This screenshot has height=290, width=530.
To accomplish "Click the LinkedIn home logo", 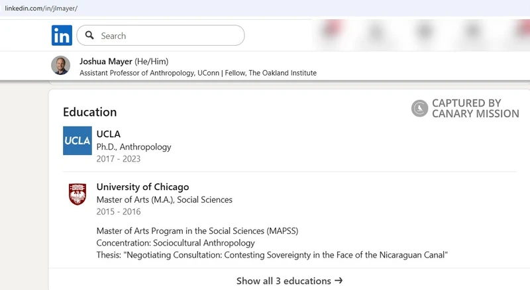I will click(x=62, y=35).
